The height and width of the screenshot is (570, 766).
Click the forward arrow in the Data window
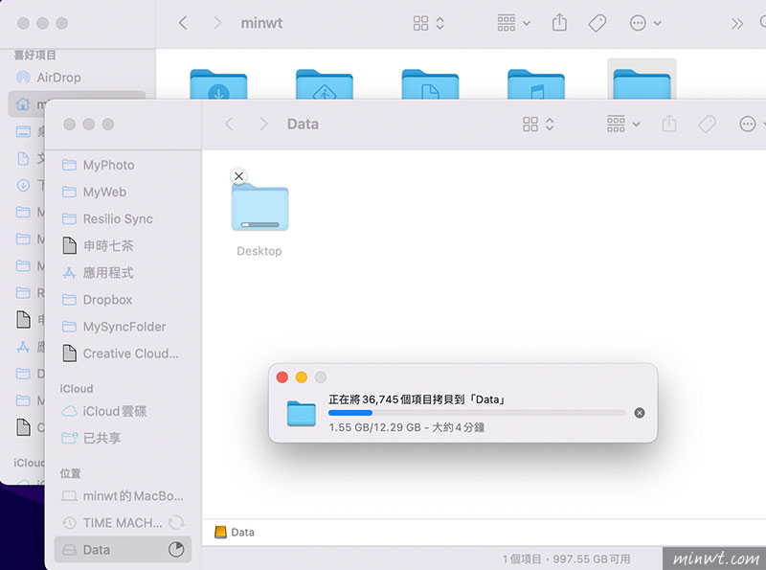point(263,124)
